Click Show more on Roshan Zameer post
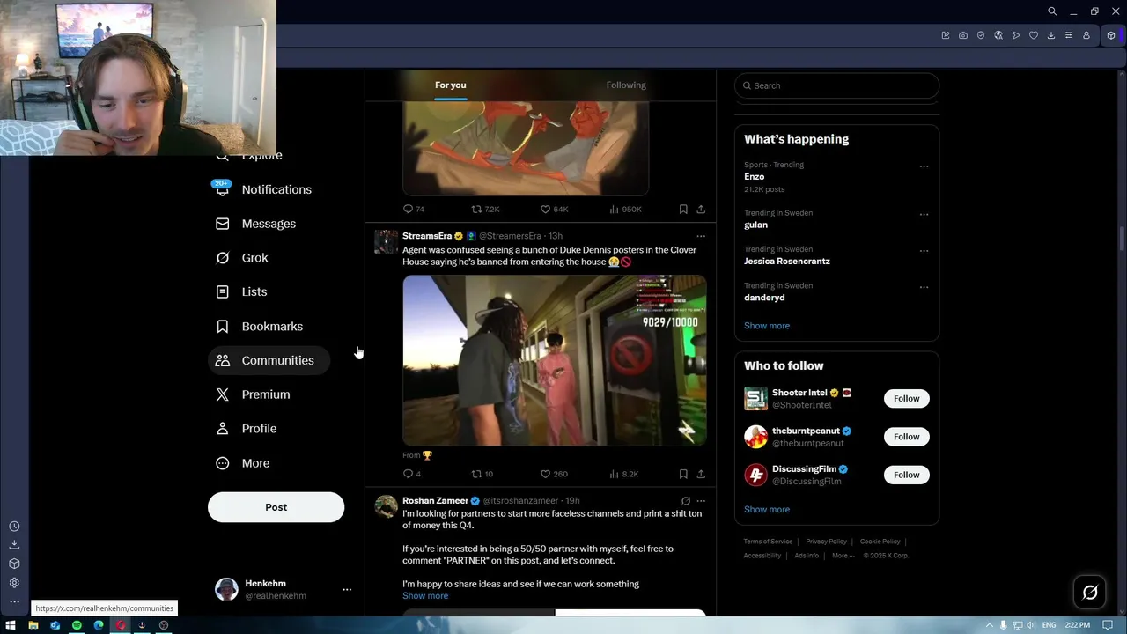This screenshot has width=1127, height=634. tap(425, 596)
